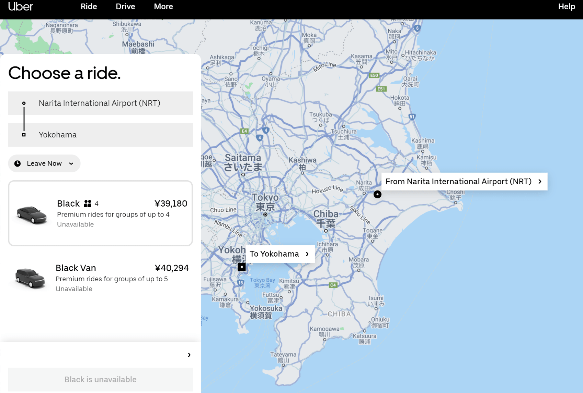This screenshot has width=583, height=393.
Task: Click the ¥40,294 price
Action: [x=171, y=268]
